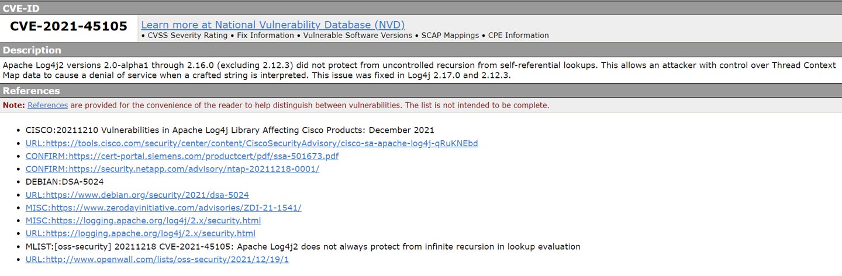The width and height of the screenshot is (842, 276).
Task: Open the openwall oss-security mailing list URL
Action: [157, 259]
